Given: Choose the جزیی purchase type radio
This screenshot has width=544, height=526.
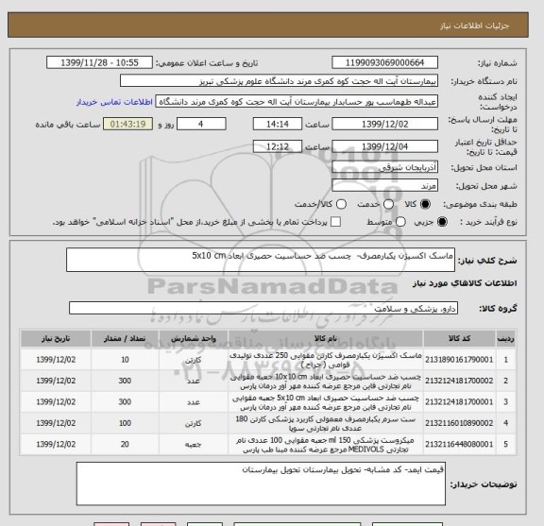Looking at the screenshot, I should point(442,222).
